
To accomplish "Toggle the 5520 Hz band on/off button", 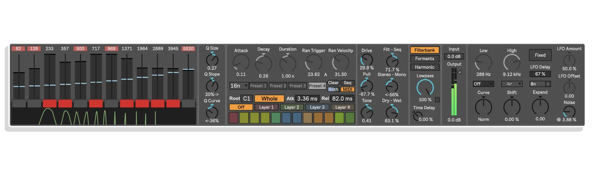I will pyautogui.click(x=188, y=103).
